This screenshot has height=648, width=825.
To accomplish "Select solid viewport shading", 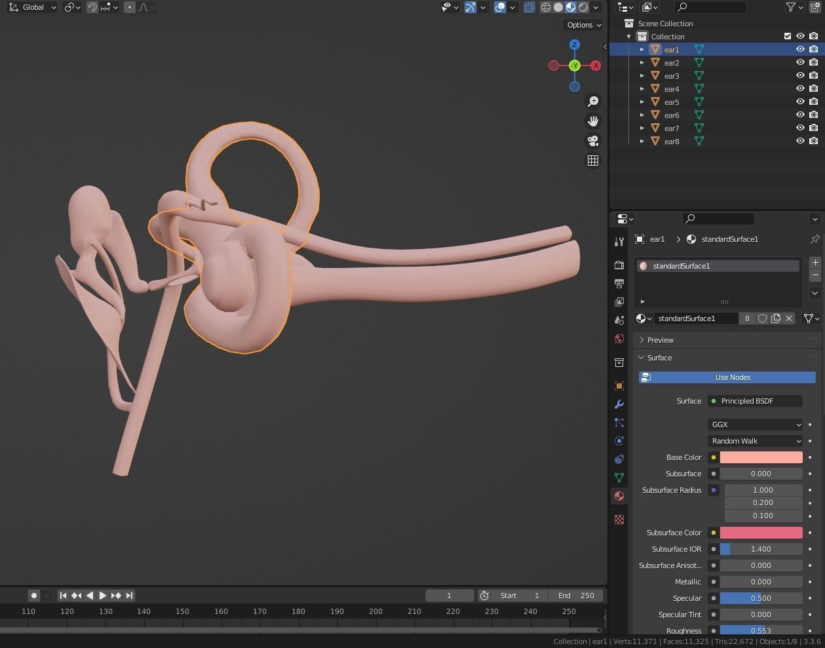I will [558, 7].
